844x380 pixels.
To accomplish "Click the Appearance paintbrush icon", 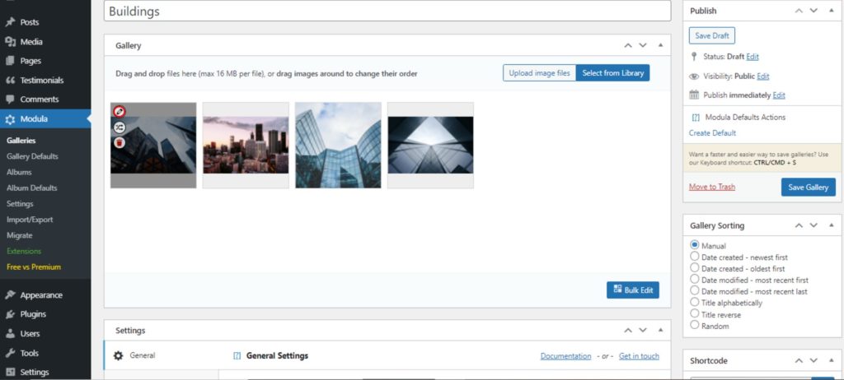I will pyautogui.click(x=10, y=295).
